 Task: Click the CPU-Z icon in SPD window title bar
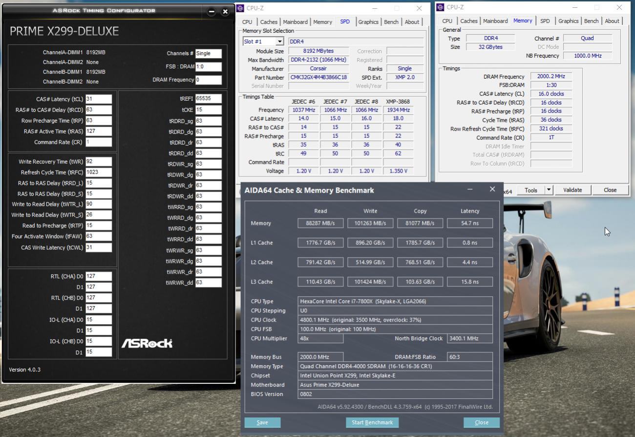click(x=241, y=8)
